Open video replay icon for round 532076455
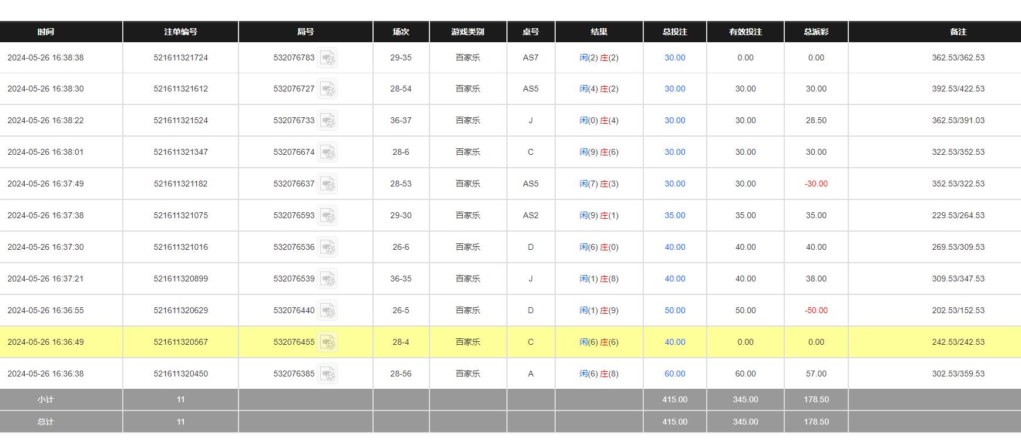Image resolution: width=1021 pixels, height=448 pixels. [328, 342]
